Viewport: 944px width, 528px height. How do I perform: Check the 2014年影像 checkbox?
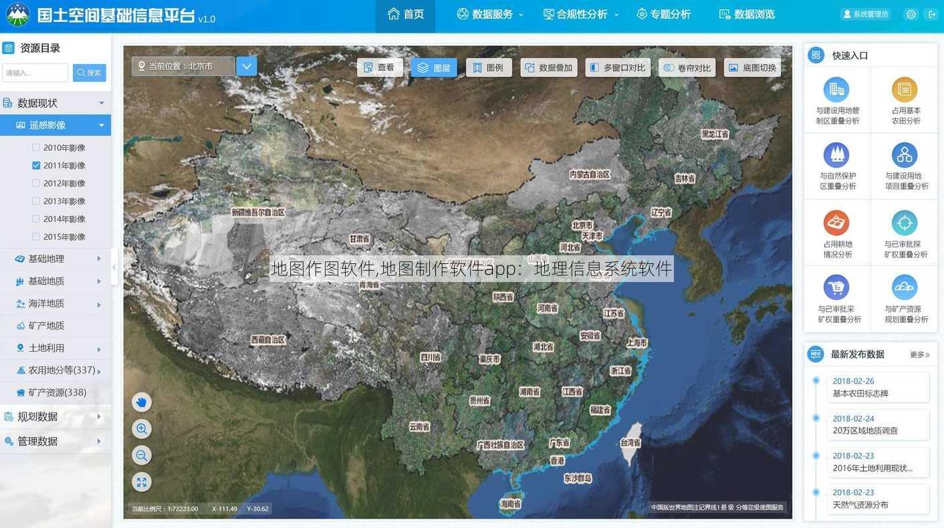point(36,219)
